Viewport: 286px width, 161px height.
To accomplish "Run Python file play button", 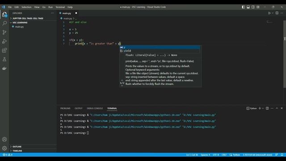I will 269,13.
